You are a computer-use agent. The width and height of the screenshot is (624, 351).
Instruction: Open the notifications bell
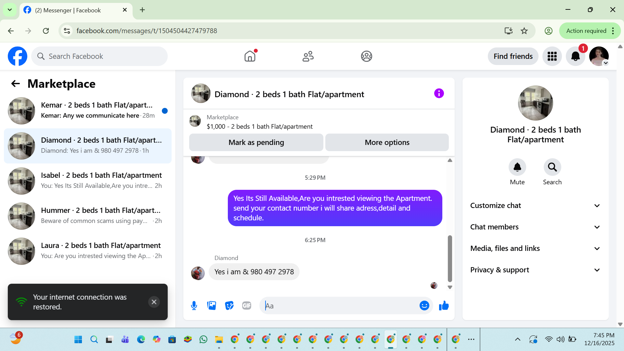point(575,56)
